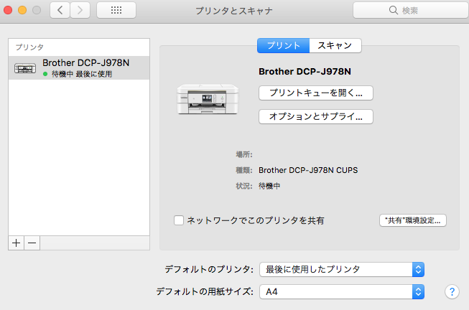Minimize the window with yellow button

pyautogui.click(x=22, y=10)
